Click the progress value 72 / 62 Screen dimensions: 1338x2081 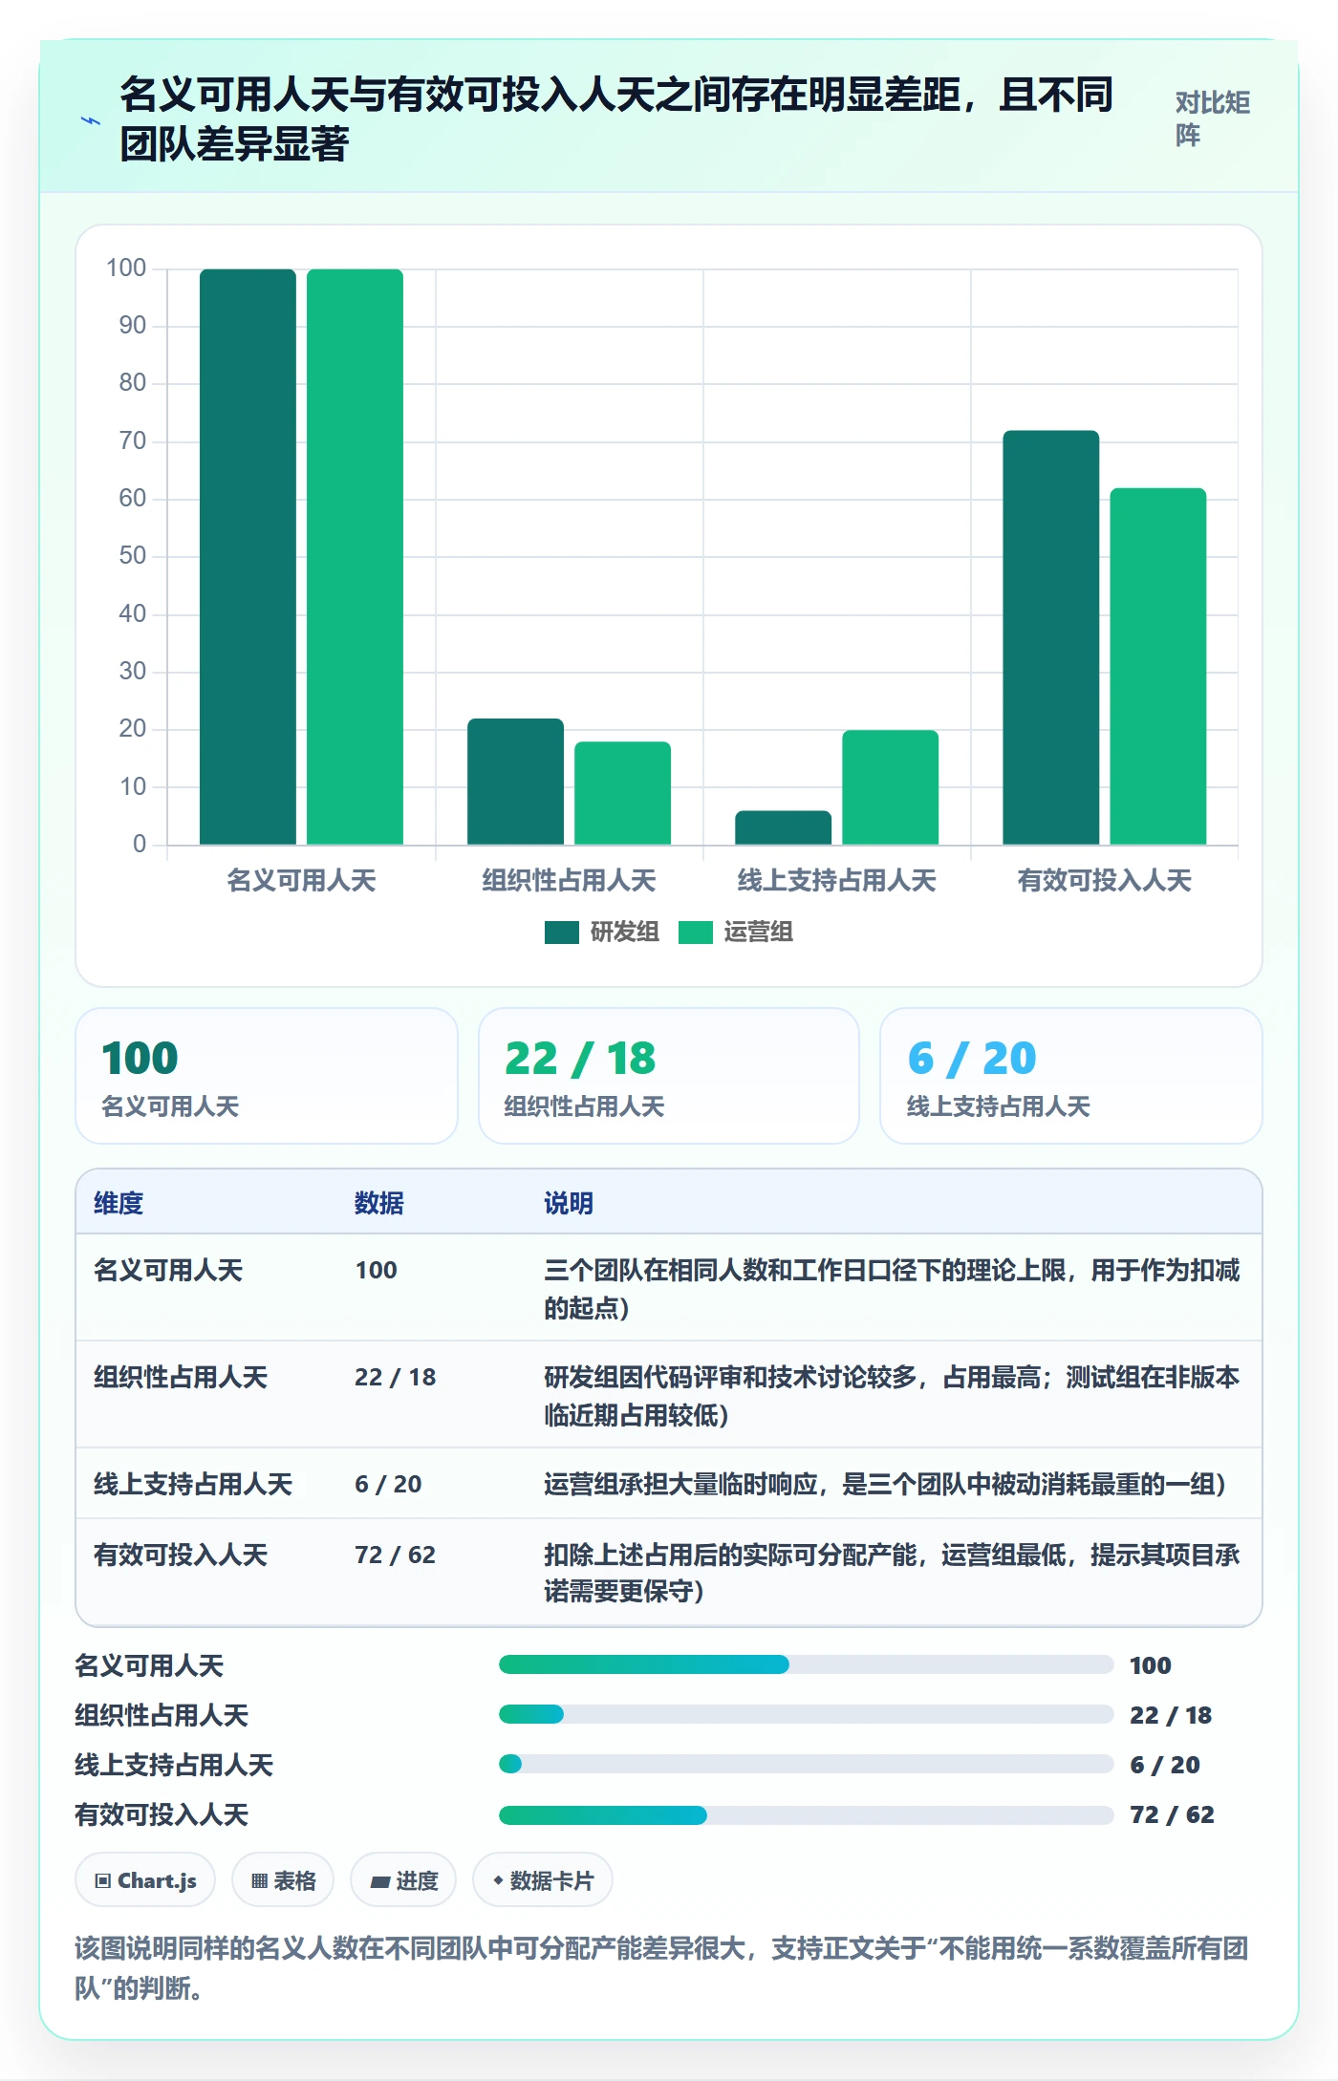(x=1172, y=1814)
